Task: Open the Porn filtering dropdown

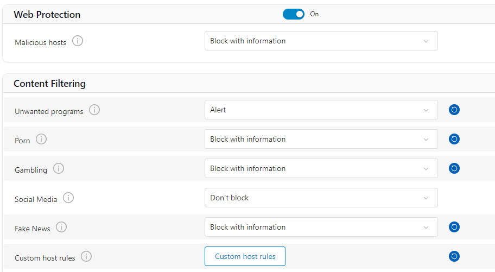Action: [x=321, y=139]
